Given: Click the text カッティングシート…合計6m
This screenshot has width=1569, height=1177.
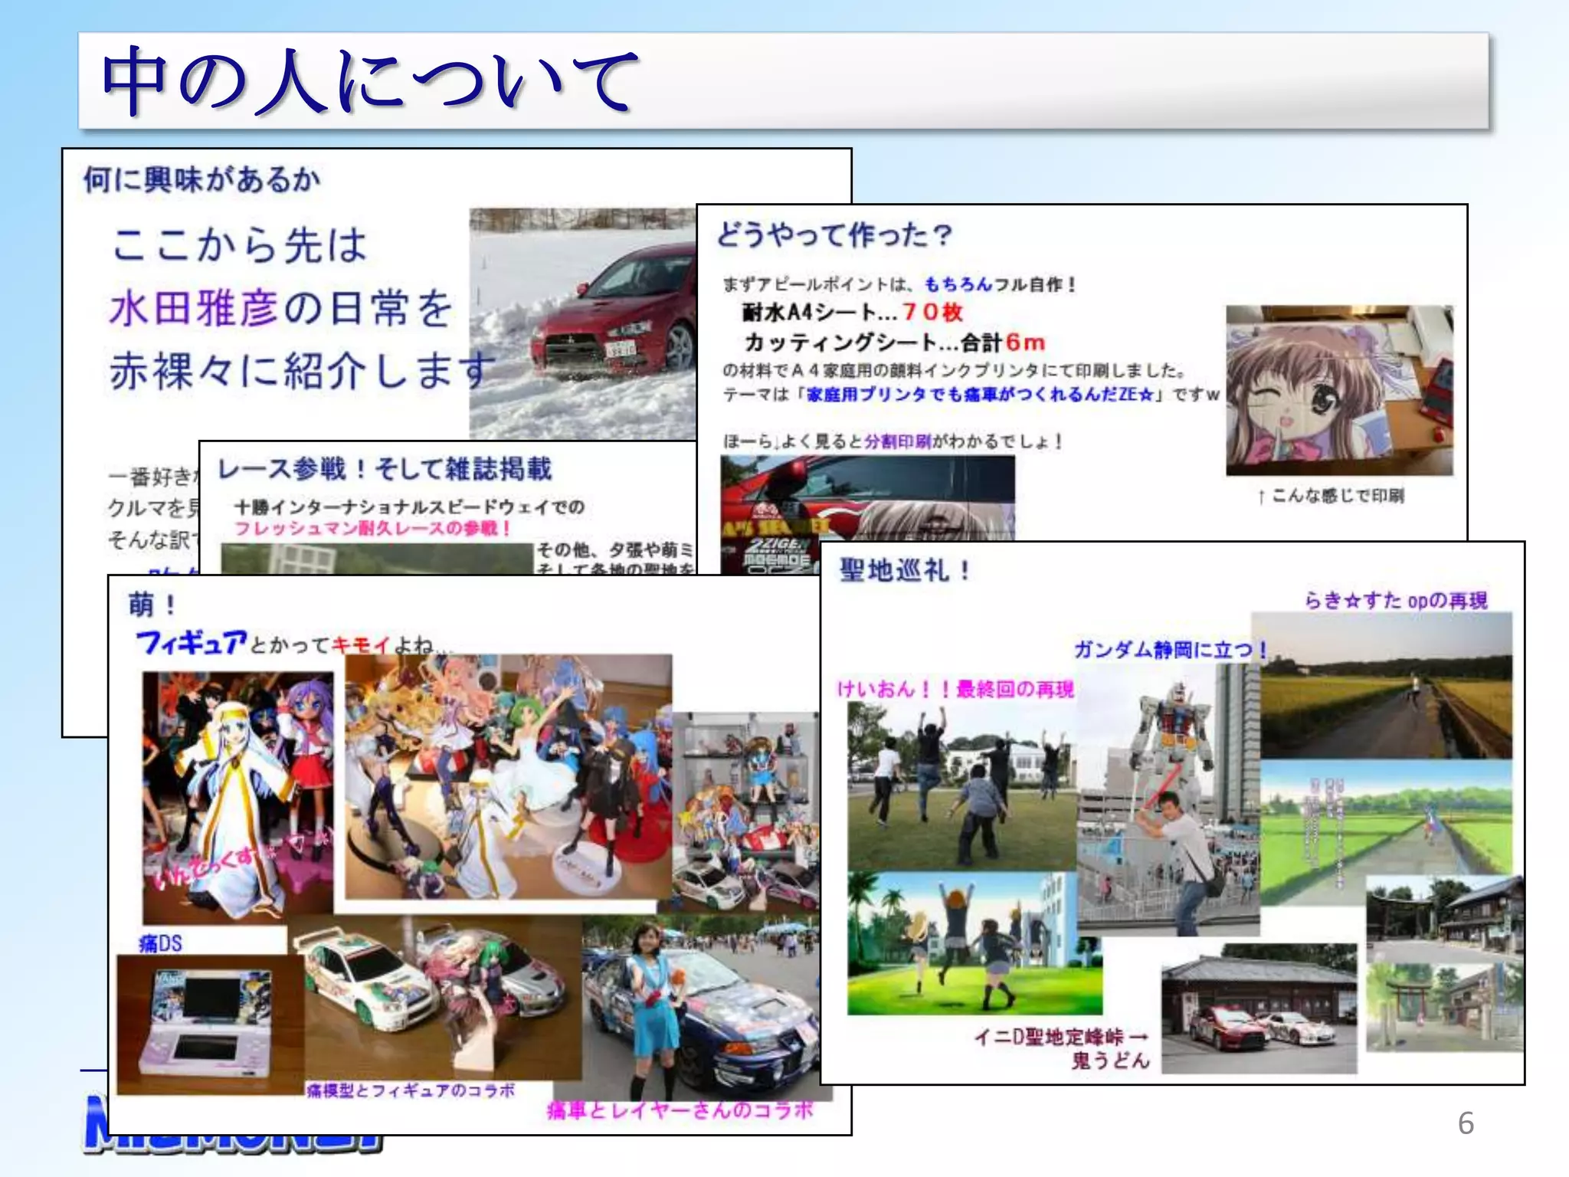Looking at the screenshot, I should (x=894, y=342).
